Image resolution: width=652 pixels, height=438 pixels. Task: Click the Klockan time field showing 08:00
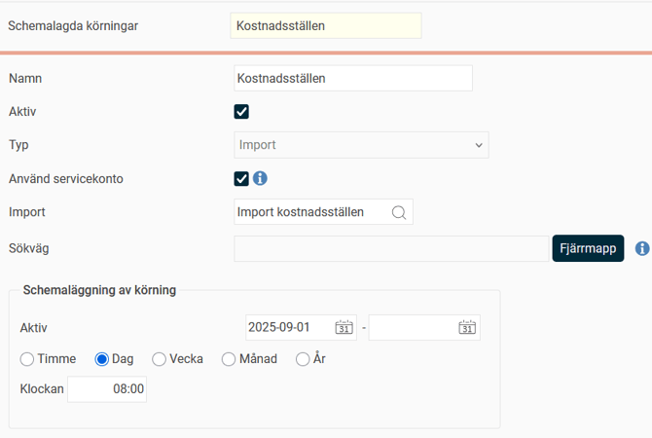107,389
